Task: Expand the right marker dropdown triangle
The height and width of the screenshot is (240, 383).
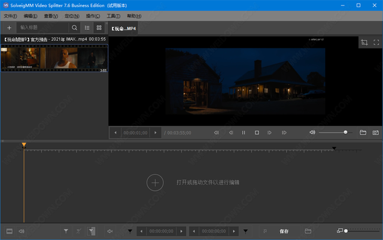Action: coord(245,231)
